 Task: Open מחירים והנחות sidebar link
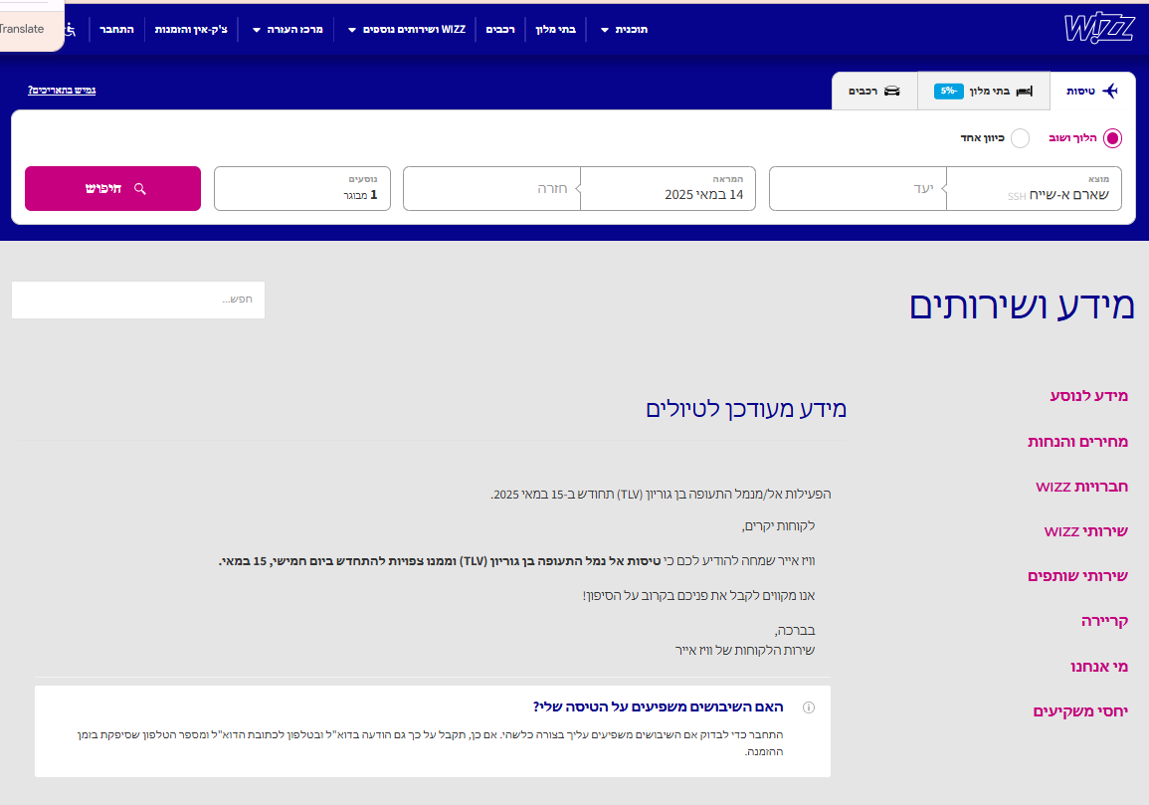(x=1078, y=442)
